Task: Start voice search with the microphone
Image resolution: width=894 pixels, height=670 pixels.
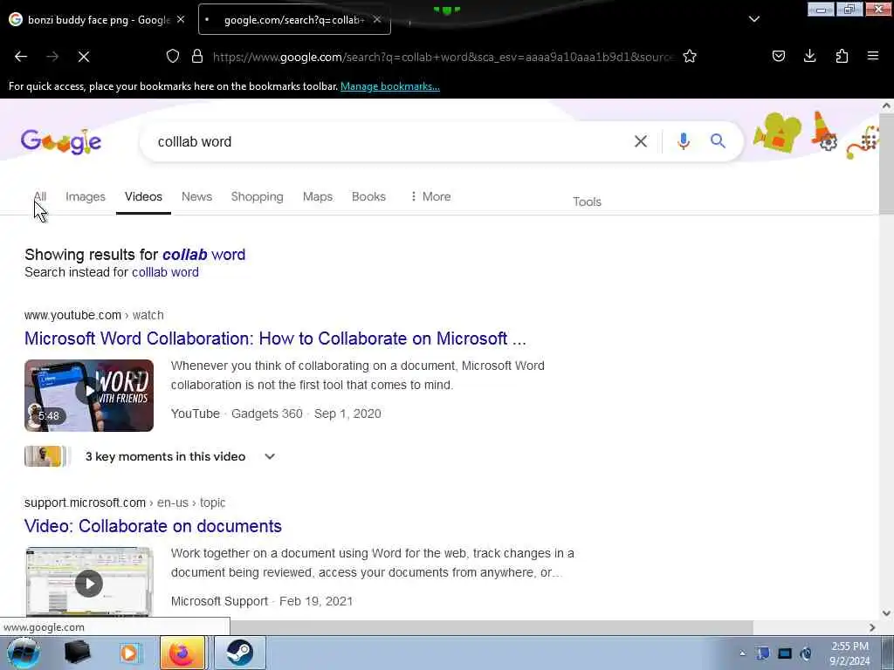Action: pyautogui.click(x=684, y=140)
